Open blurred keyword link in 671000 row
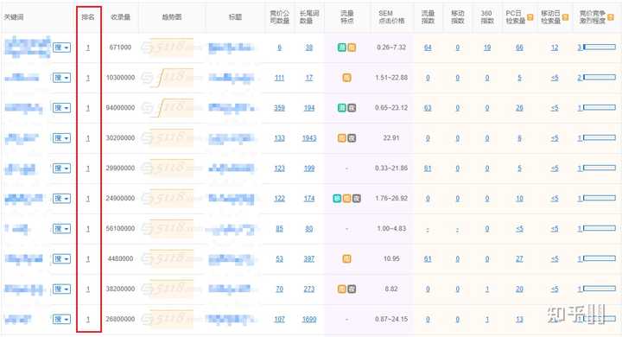622x337 pixels. [28, 48]
